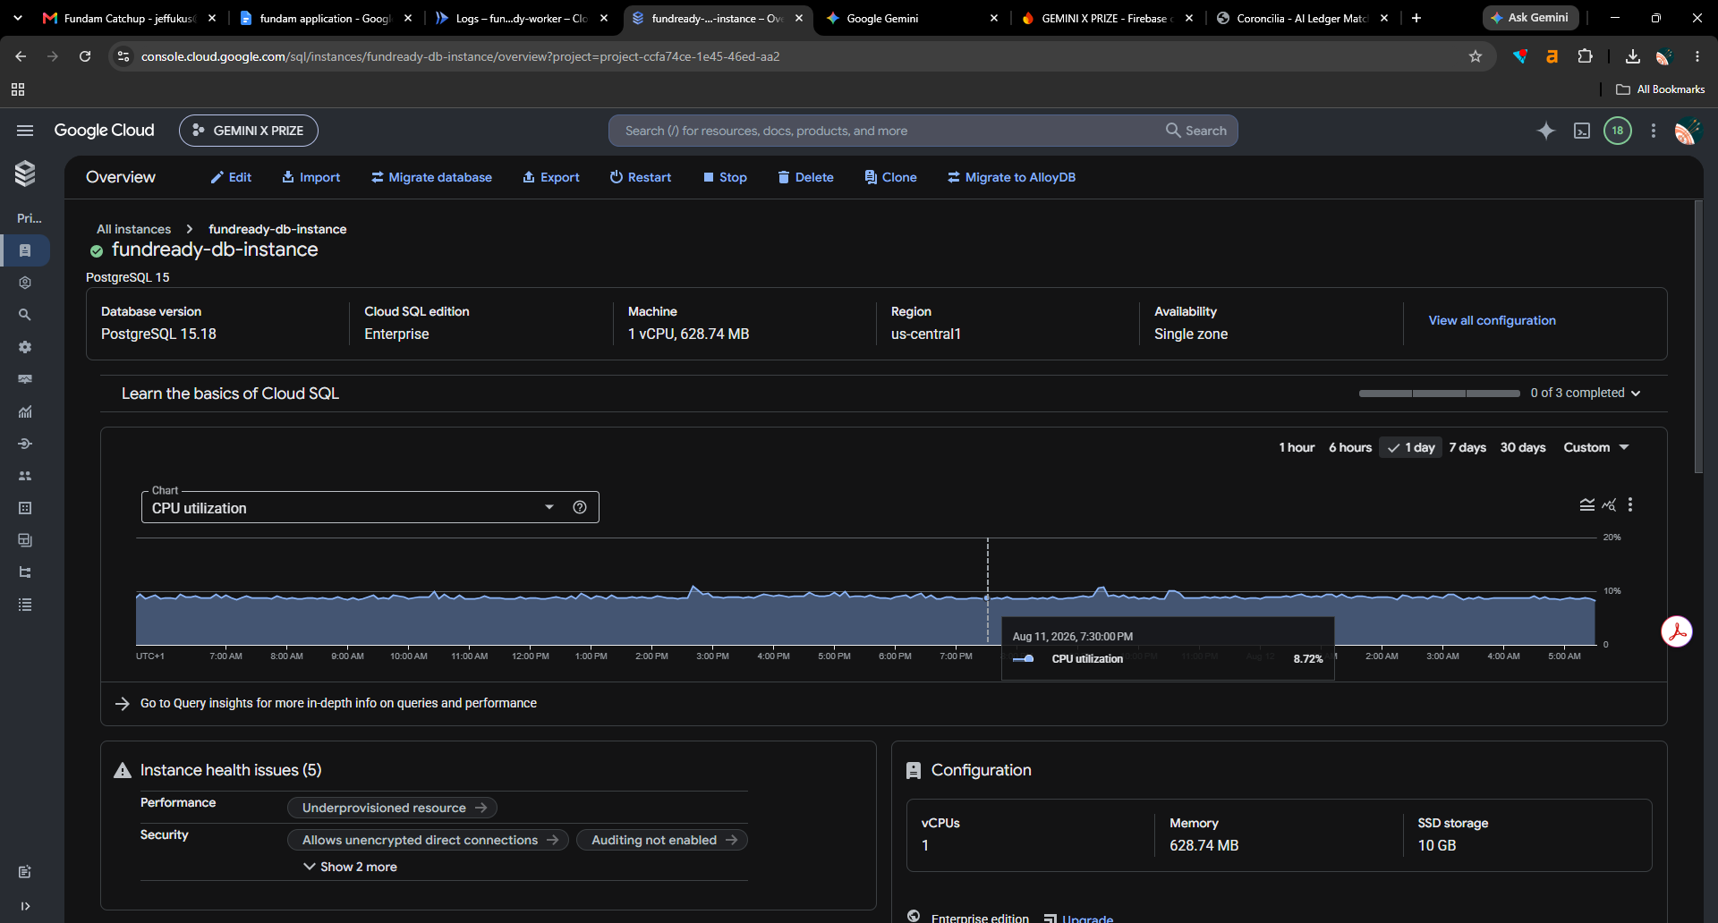
Task: Select the Overview sidebar icon highlighted in blue
Action: point(25,250)
